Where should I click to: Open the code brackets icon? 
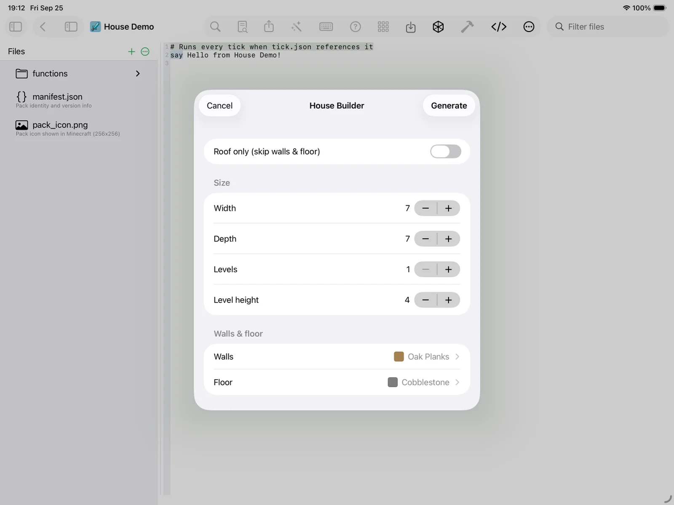pyautogui.click(x=499, y=27)
